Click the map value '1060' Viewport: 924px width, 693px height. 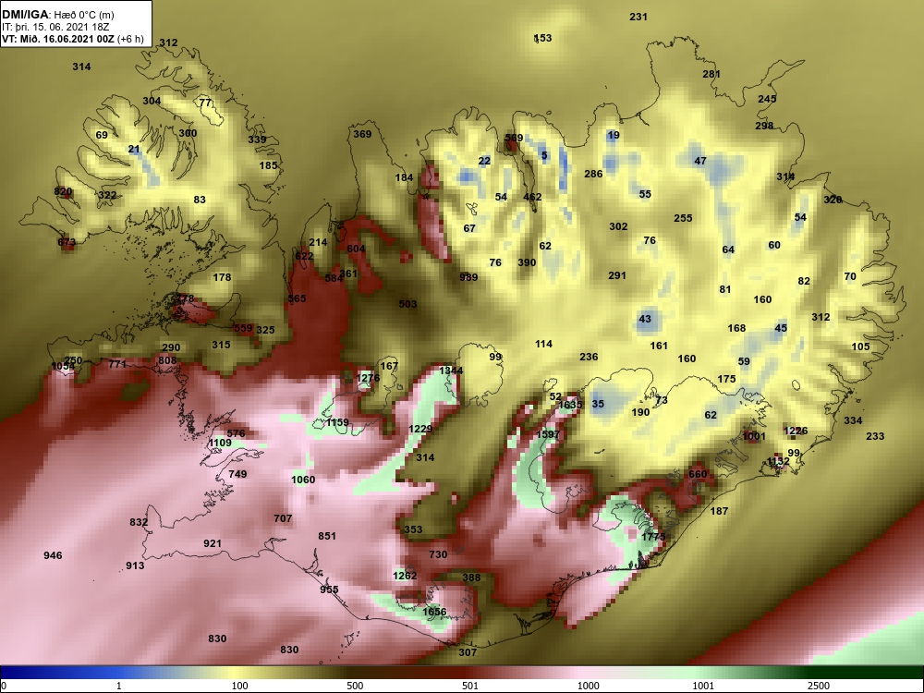(303, 480)
